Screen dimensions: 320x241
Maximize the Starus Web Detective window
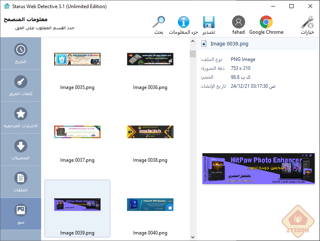pos(292,7)
